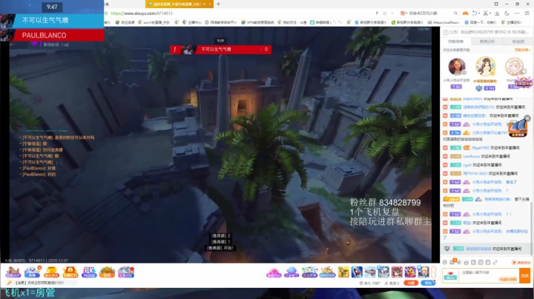Send the chat message with orange button

click(x=525, y=275)
